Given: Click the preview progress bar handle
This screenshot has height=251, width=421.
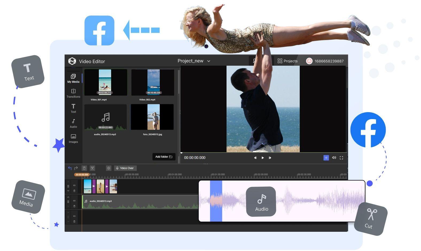Looking at the screenshot, I should 181,153.
